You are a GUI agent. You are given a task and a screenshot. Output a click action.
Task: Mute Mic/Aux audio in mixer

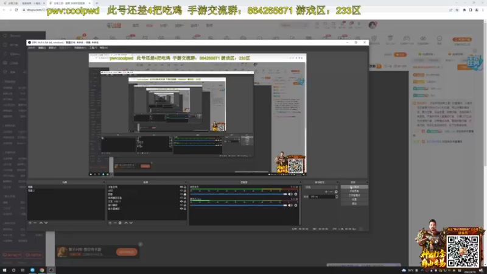(290, 205)
